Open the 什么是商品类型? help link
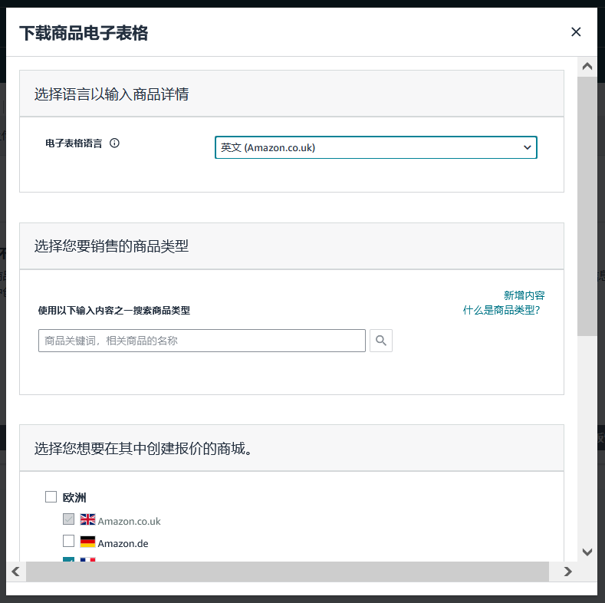The height and width of the screenshot is (603, 605). [x=501, y=310]
